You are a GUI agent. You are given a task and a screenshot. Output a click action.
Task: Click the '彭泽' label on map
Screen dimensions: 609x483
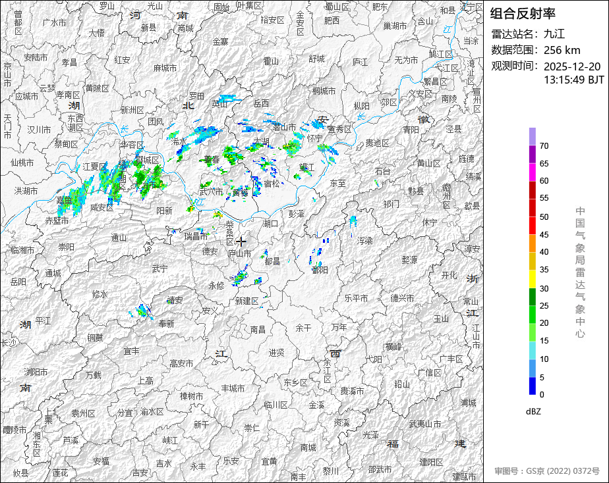pos(297,214)
